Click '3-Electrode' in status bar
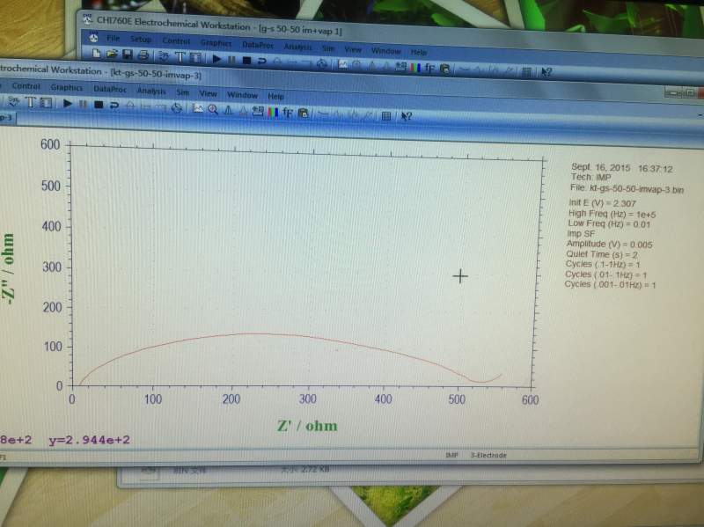 click(x=488, y=455)
